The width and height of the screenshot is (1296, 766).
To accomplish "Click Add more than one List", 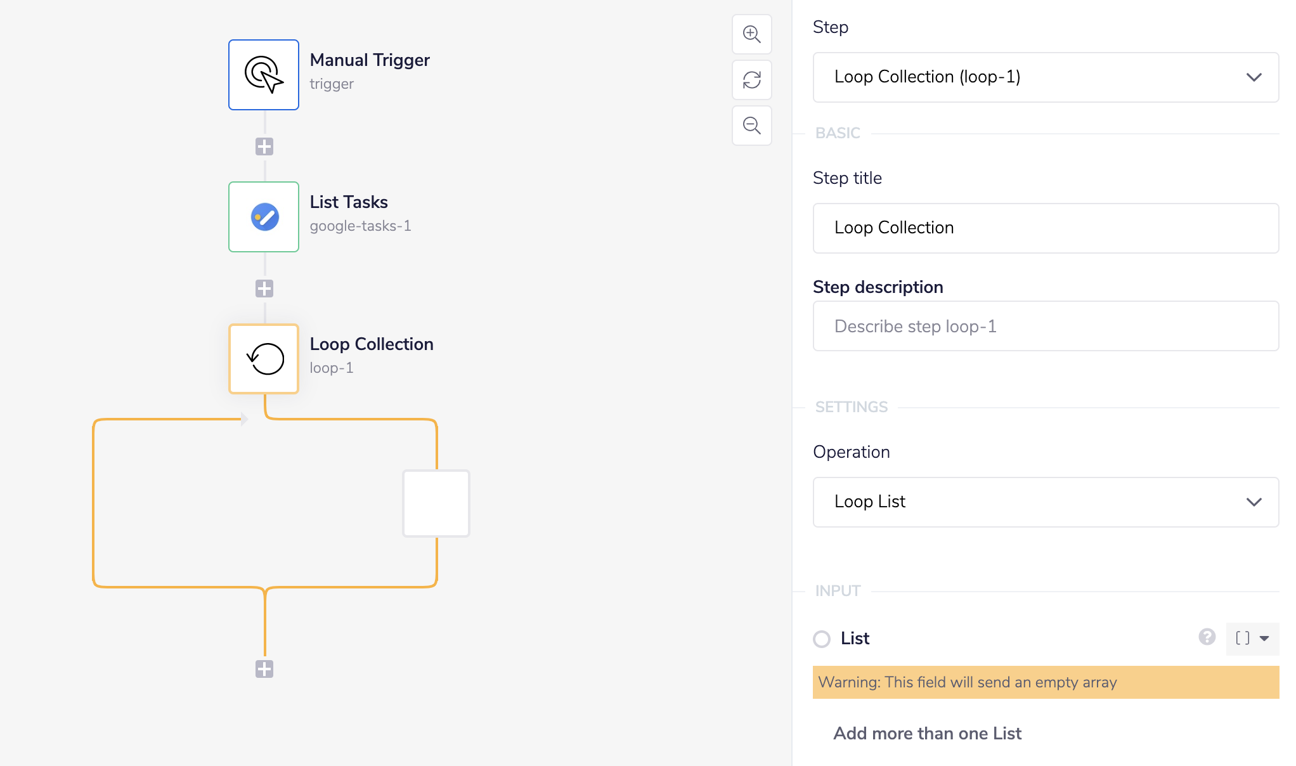I will pos(926,733).
